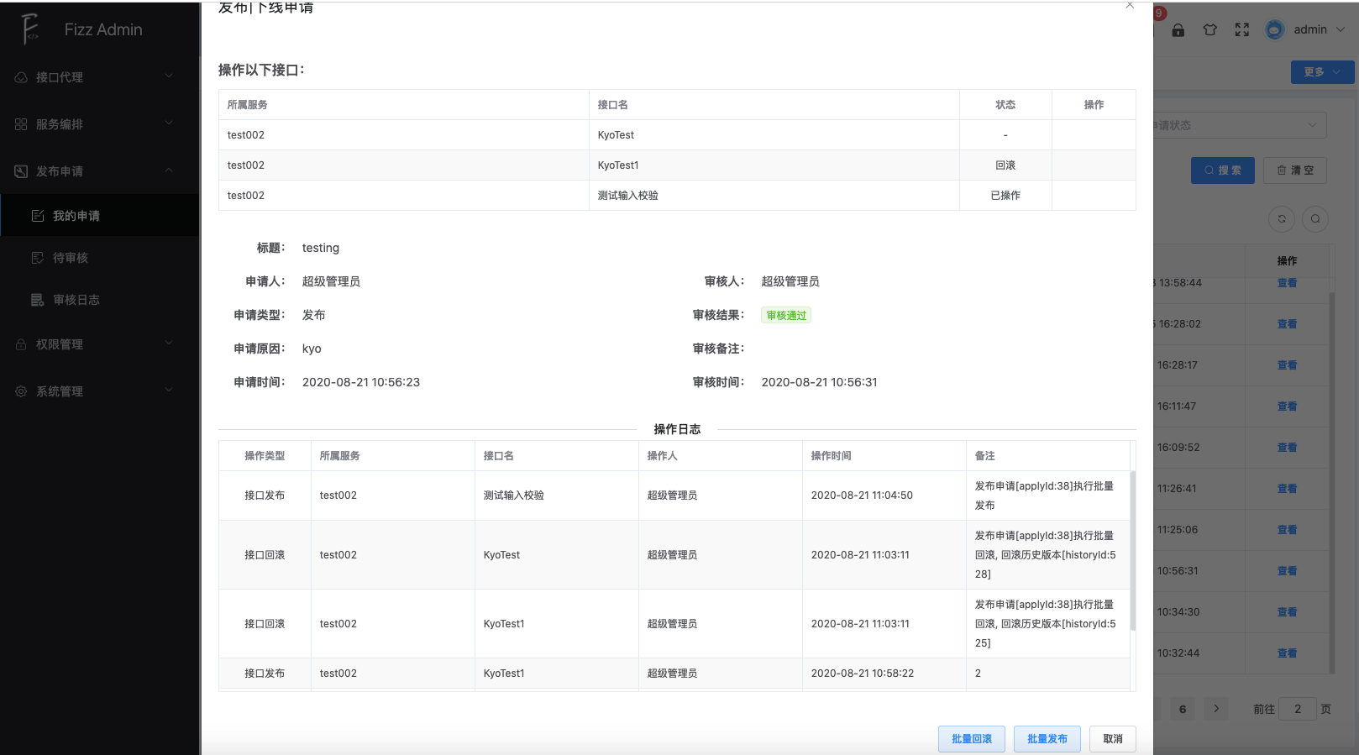Screen dimensions: 1359x755
Task: Click the theme shirt icon in header
Action: coord(1209,30)
